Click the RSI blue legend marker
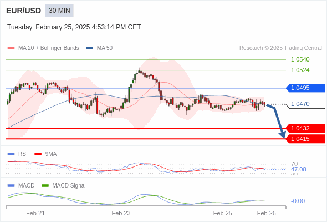This screenshot has width=327, height=222. pyautogui.click(x=11, y=154)
